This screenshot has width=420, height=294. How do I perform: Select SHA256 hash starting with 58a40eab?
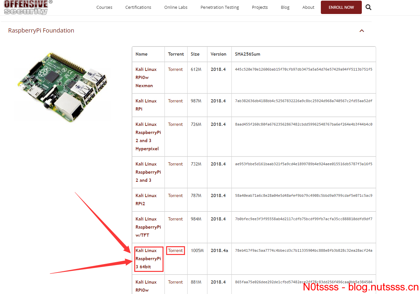(x=304, y=195)
